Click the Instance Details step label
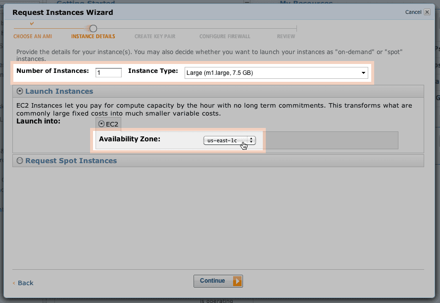The width and height of the screenshot is (440, 303). 93,36
